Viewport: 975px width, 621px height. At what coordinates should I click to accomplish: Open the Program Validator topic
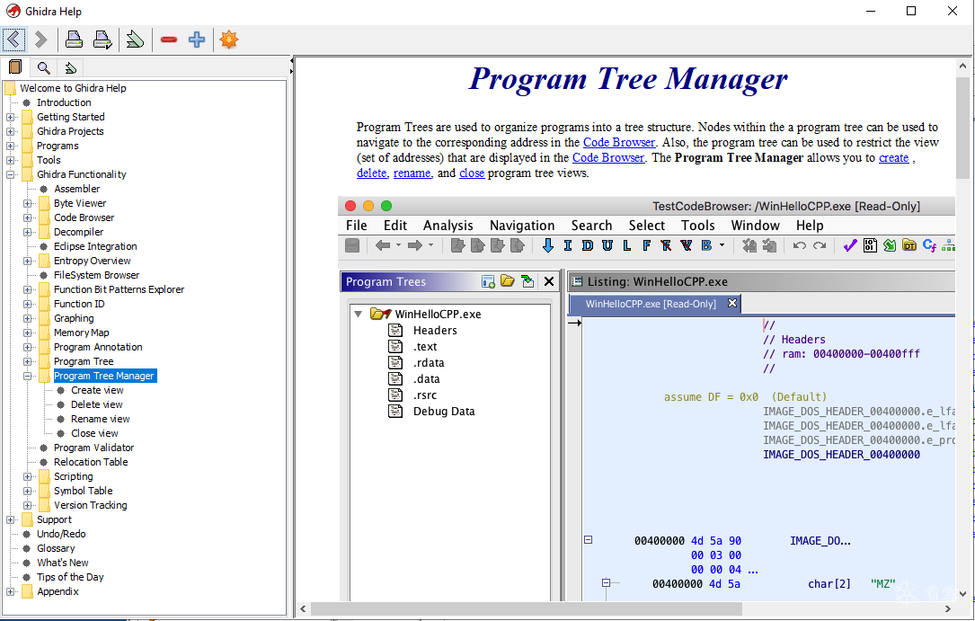(93, 448)
